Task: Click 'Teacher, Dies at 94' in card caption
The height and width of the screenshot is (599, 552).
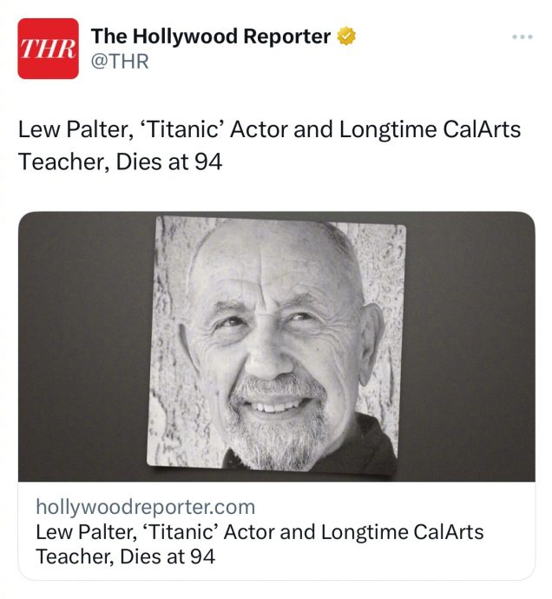Action: coord(125,556)
